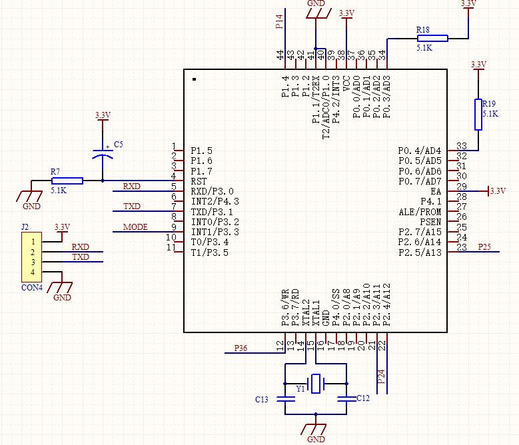The image size is (519, 445).
Task: Select the P14 net label
Action: 279,22
